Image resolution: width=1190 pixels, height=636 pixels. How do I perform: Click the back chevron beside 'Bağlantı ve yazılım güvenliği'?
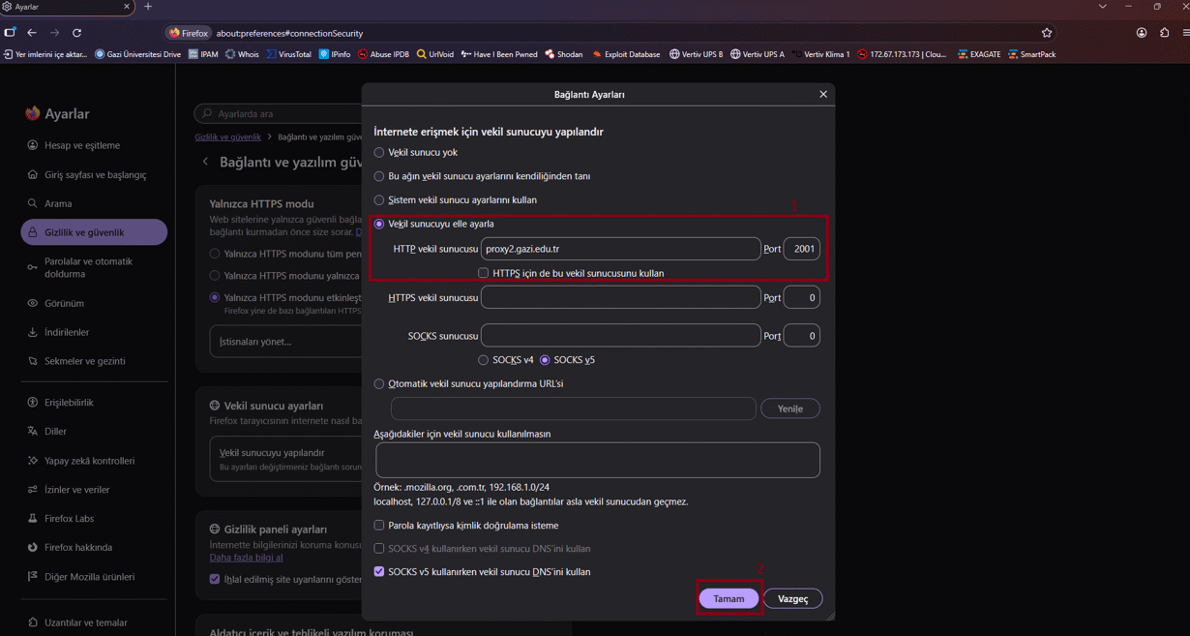click(x=205, y=162)
